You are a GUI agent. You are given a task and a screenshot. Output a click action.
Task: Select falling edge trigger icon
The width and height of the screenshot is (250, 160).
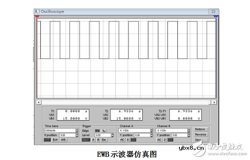coord(104,131)
